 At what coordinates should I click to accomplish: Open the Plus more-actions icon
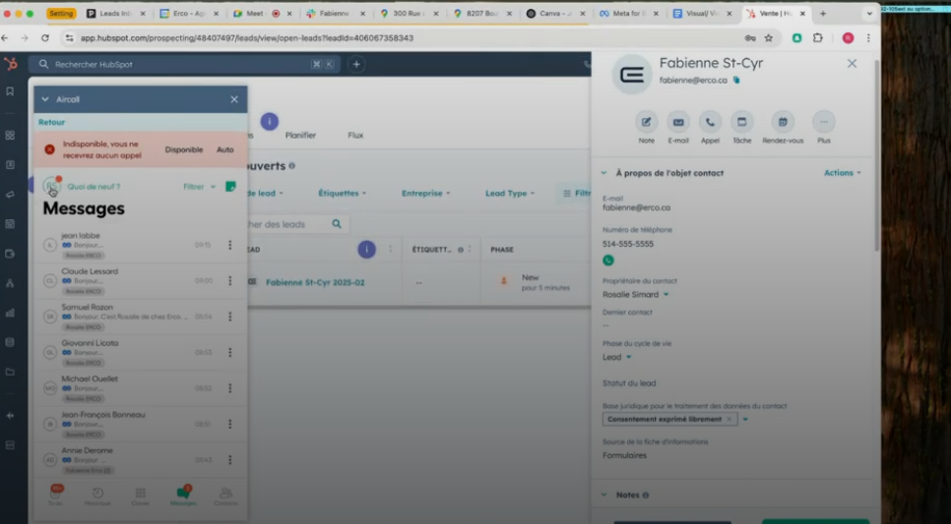tap(824, 122)
